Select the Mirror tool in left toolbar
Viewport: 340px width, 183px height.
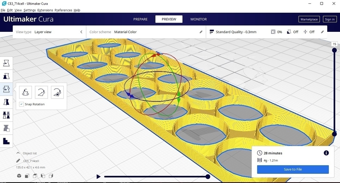(x=6, y=102)
